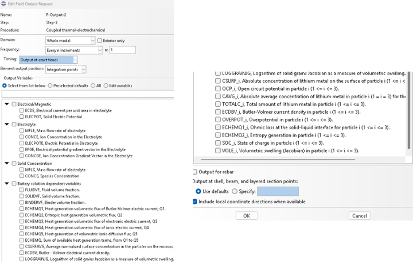Click the Specify section points field

278,191
